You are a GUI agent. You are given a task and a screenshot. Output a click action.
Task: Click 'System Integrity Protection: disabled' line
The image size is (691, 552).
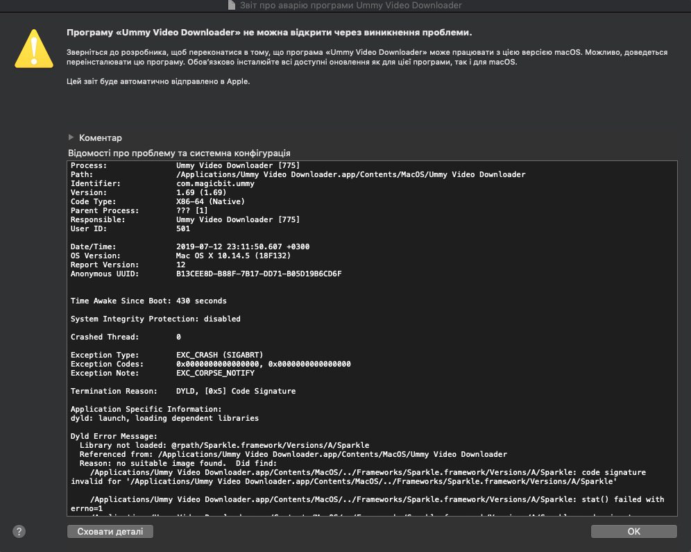(155, 319)
